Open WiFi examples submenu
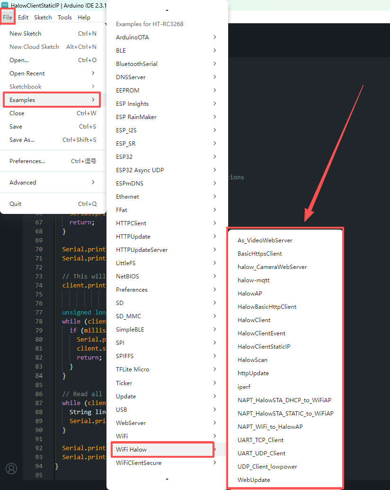The image size is (390, 490). 167,436
